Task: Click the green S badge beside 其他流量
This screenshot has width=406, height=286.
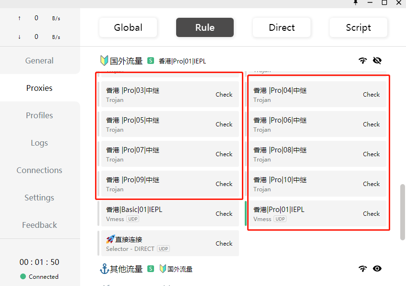Action: click(151, 269)
